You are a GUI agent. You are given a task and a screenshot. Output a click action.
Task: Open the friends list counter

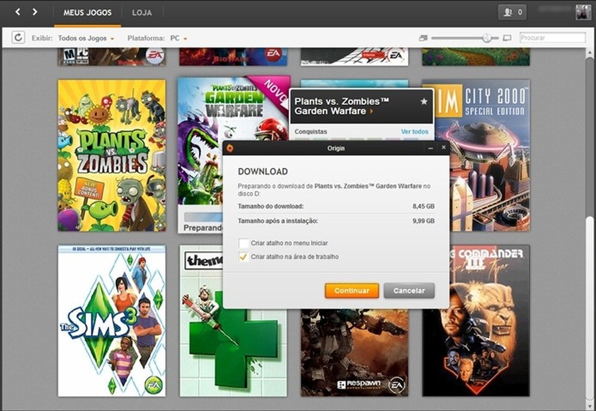pos(512,12)
